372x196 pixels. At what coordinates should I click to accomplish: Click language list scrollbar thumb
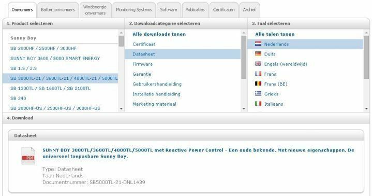pyautogui.click(x=366, y=58)
